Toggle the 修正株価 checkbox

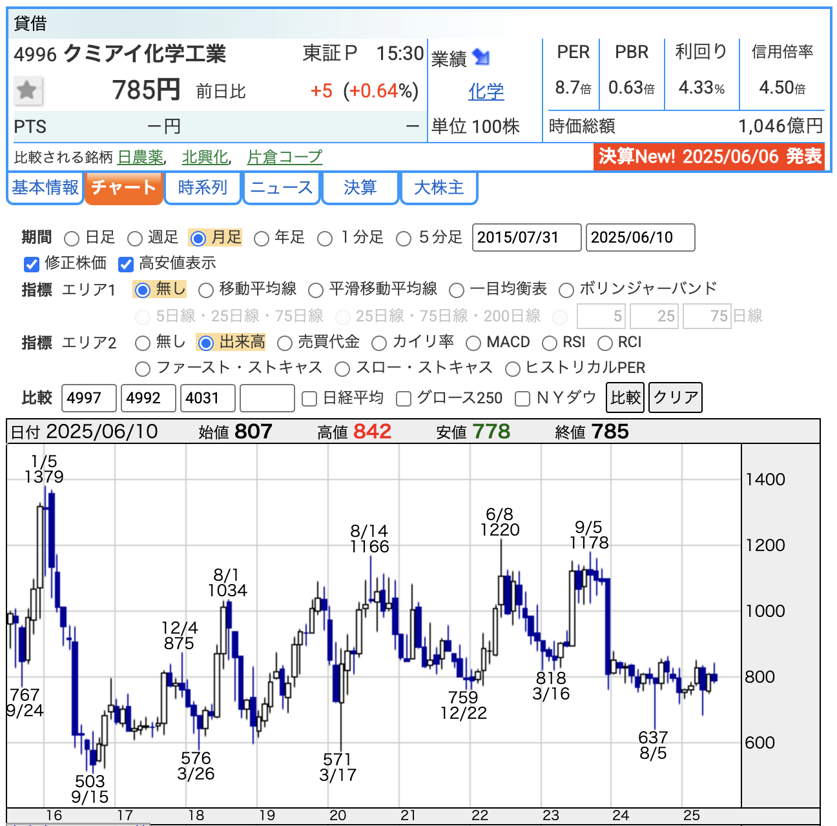click(32, 264)
